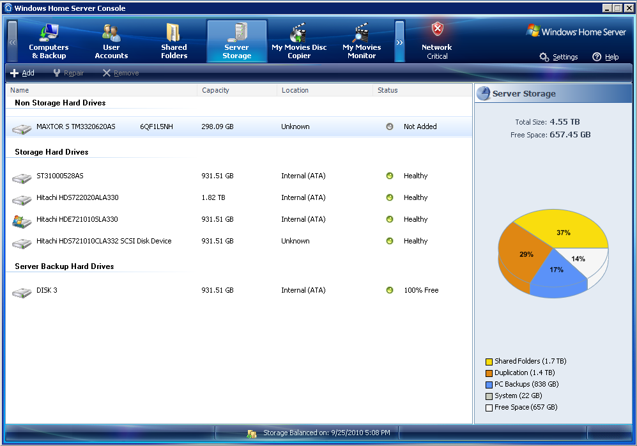Click the Shared Folders (1.7 TB) legend label
This screenshot has width=637, height=446.
tap(530, 361)
